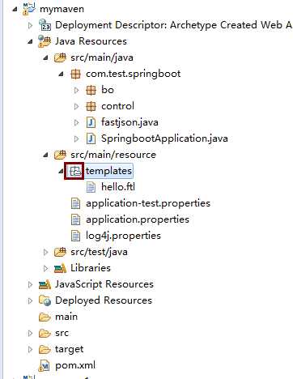Expand the target folder
Image resolution: width=293 pixels, height=379 pixels.
(x=30, y=349)
